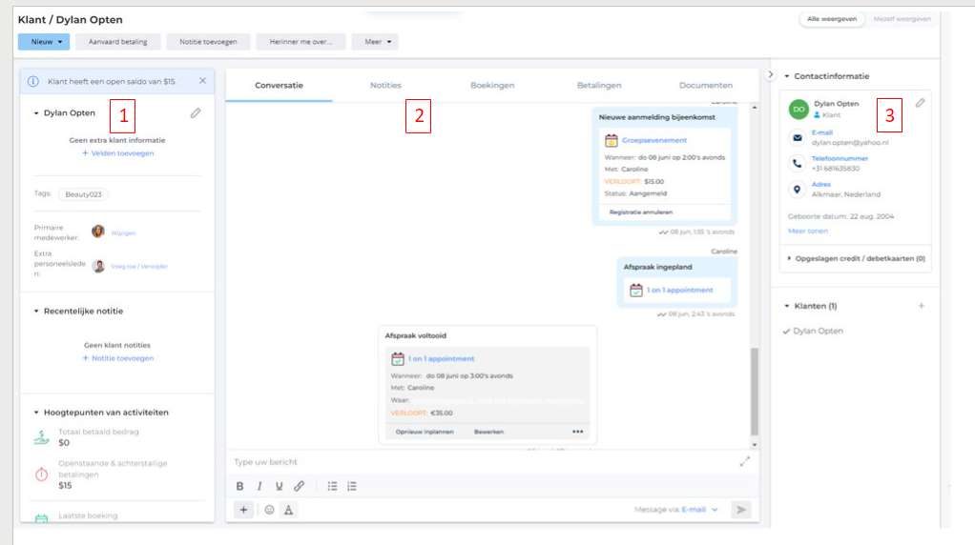Viewport: 975px width, 545px height.
Task: Open Groepsevenement link
Action: (x=654, y=140)
